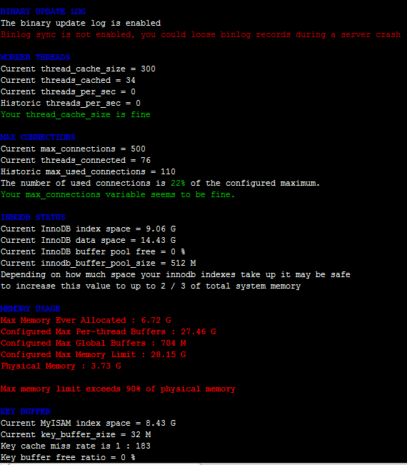The height and width of the screenshot is (465, 407).
Task: Select 'Max Memory Ever Allocated : 6.72 G'
Action: (86, 320)
